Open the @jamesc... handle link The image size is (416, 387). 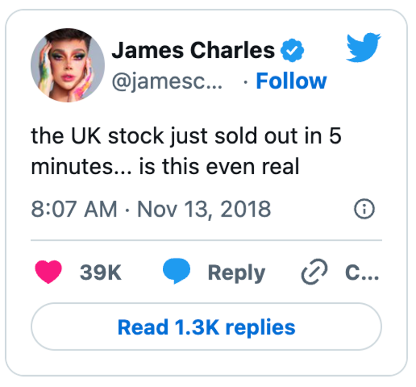pos(167,81)
